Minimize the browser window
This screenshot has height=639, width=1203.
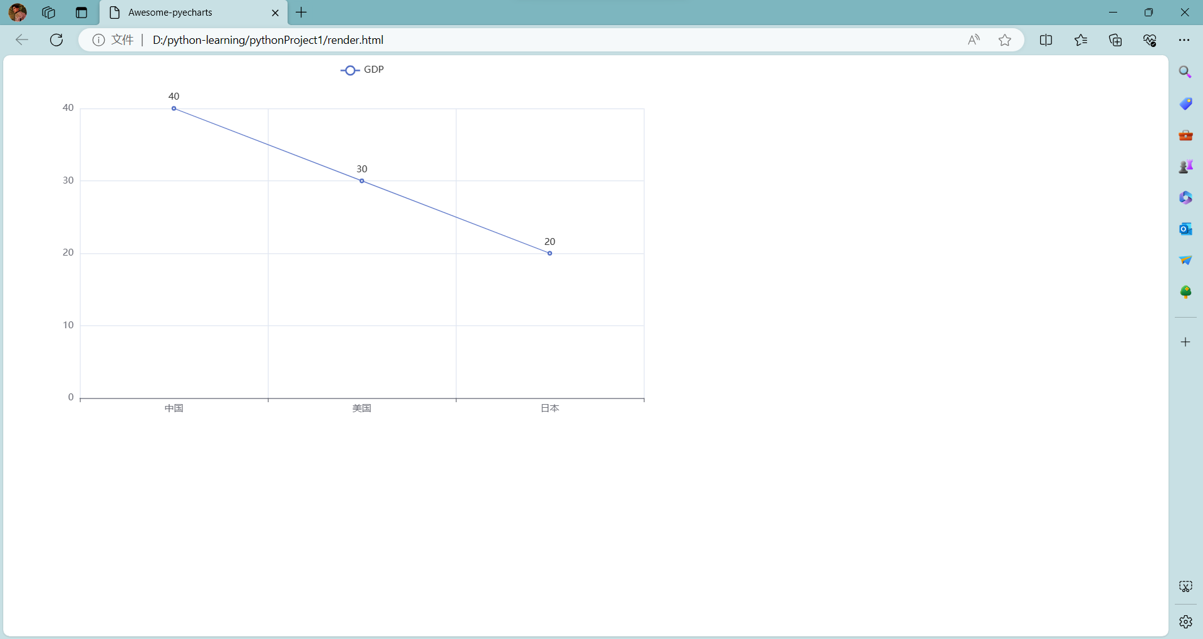coord(1113,13)
